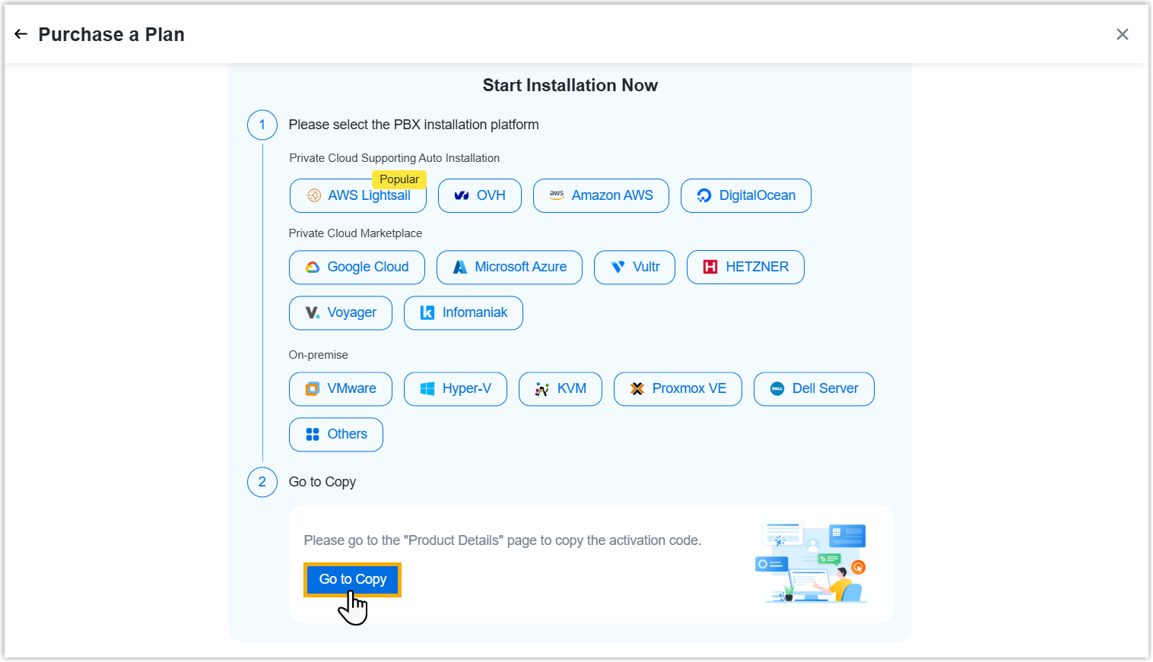Click the activation code illustration image
The image size is (1153, 662).
pos(811,562)
